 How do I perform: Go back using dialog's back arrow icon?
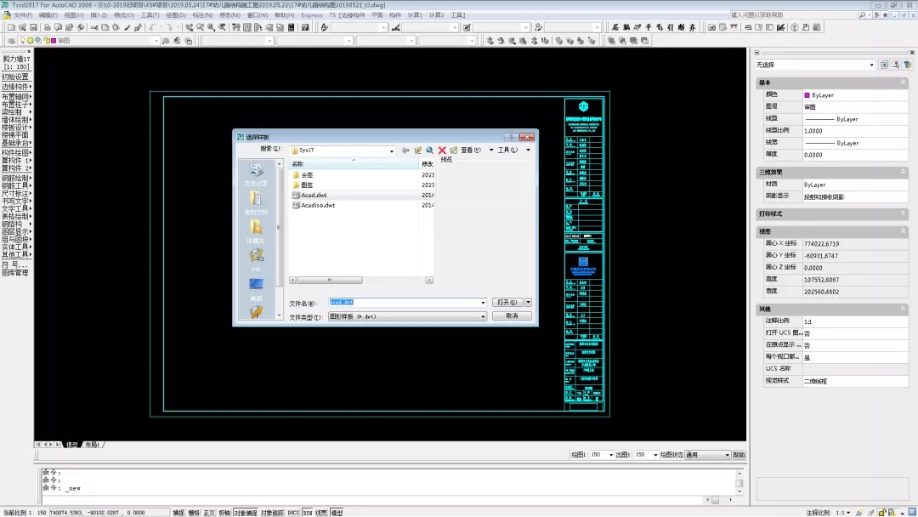pyautogui.click(x=405, y=151)
